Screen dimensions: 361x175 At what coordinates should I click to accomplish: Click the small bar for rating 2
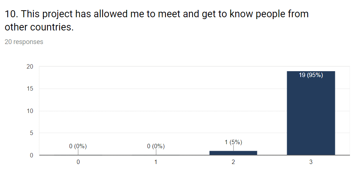click(233, 153)
